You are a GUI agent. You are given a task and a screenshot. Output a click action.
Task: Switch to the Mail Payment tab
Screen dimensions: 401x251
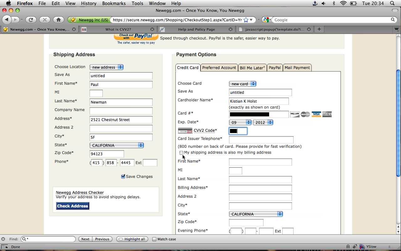[x=297, y=68]
